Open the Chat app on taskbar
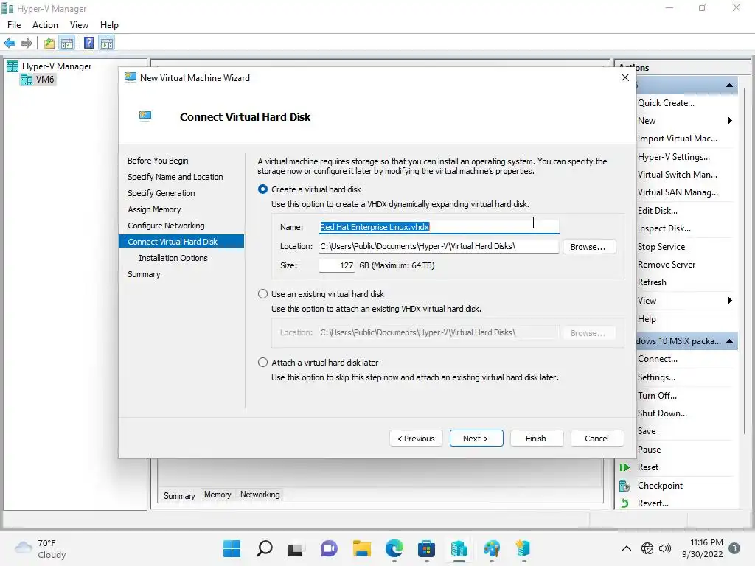This screenshot has width=755, height=566. [329, 548]
